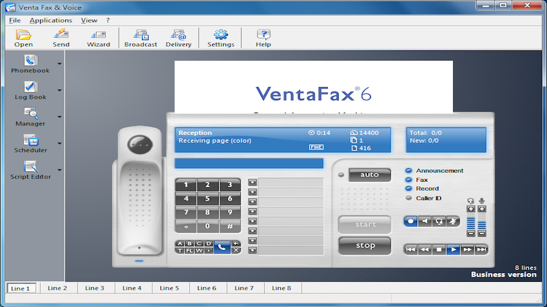Toggle the auto answer mode button

369,174
